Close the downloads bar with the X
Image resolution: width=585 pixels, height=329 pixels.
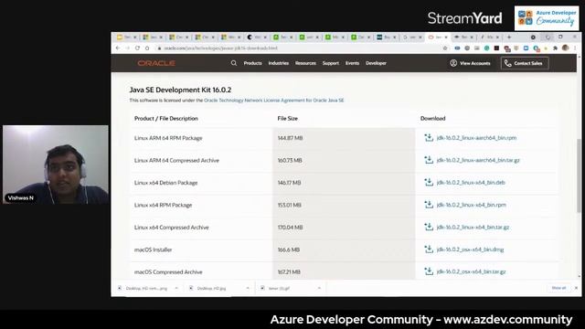[x=576, y=288]
